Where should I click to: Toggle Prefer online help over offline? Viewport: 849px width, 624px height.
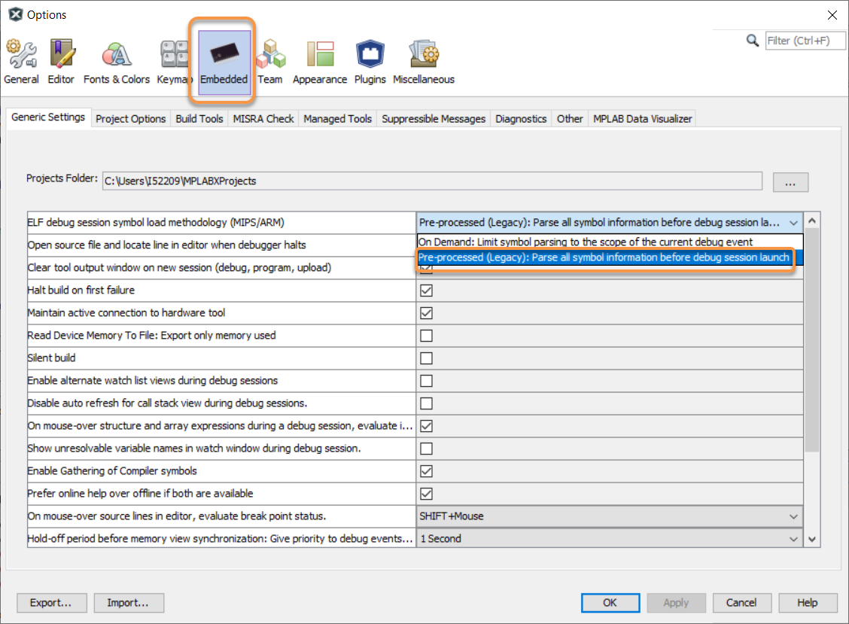[x=426, y=494]
